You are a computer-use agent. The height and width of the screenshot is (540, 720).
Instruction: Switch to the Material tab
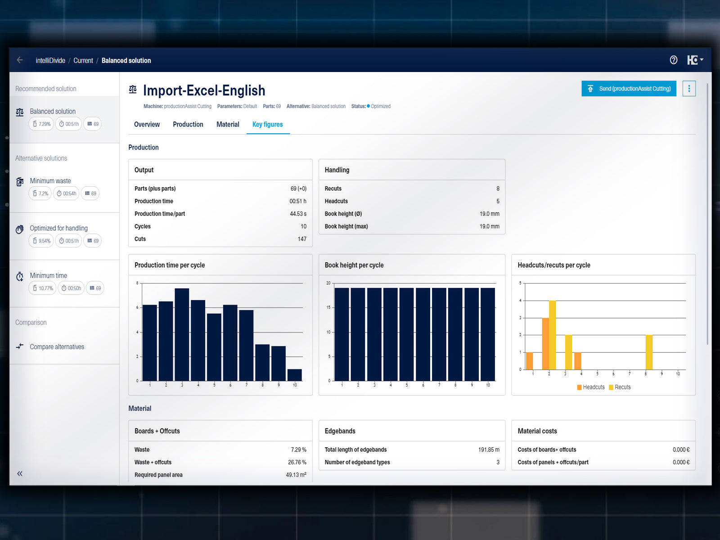pos(228,124)
